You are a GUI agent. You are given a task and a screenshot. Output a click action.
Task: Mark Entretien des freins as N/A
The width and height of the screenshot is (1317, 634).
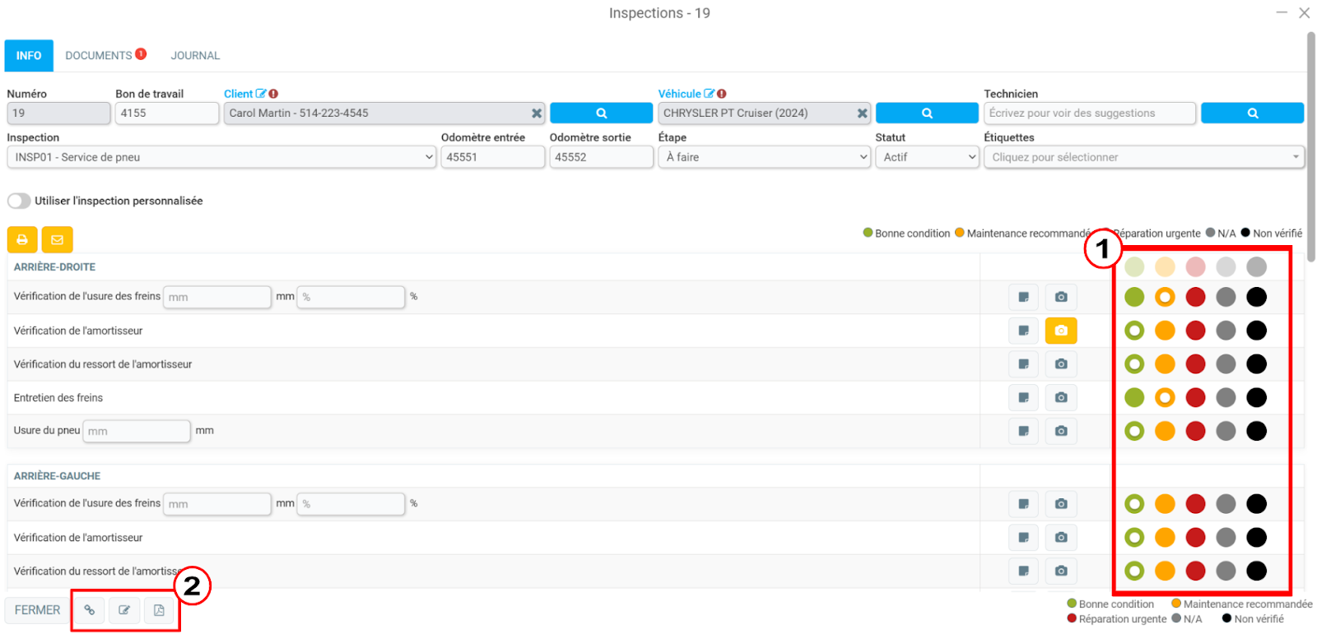pos(1226,398)
